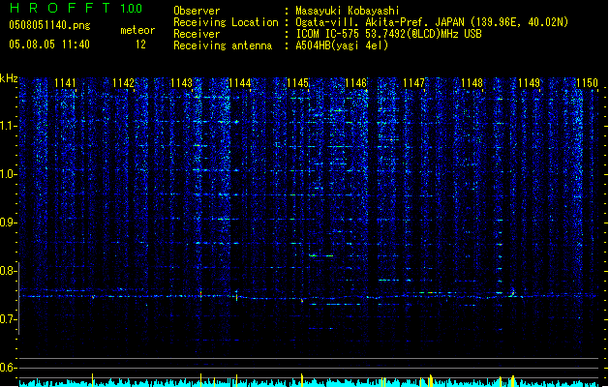Click the 1142 time marker
Viewport: 609px width, 387px height.
tap(123, 83)
